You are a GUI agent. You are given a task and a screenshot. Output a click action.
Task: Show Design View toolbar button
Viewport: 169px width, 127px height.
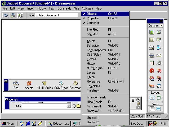[20, 15]
